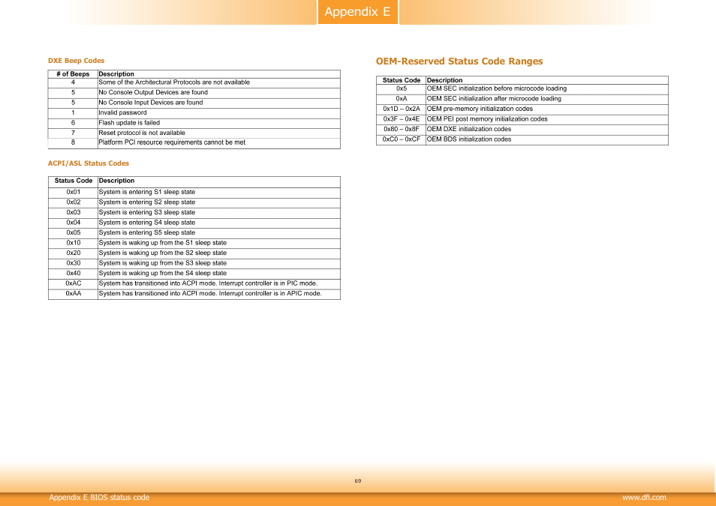
Task: Click the 0x01 status code cell
Action: pyautogui.click(x=73, y=192)
